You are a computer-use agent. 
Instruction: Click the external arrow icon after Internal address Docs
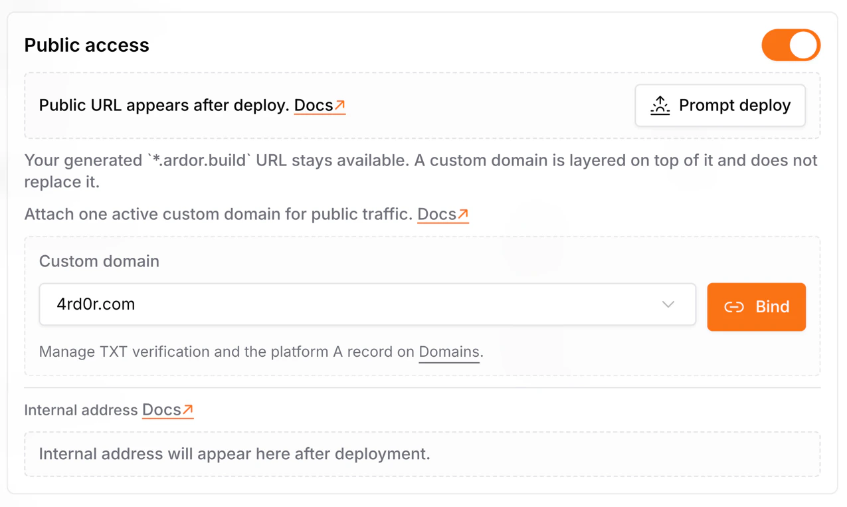pos(188,409)
